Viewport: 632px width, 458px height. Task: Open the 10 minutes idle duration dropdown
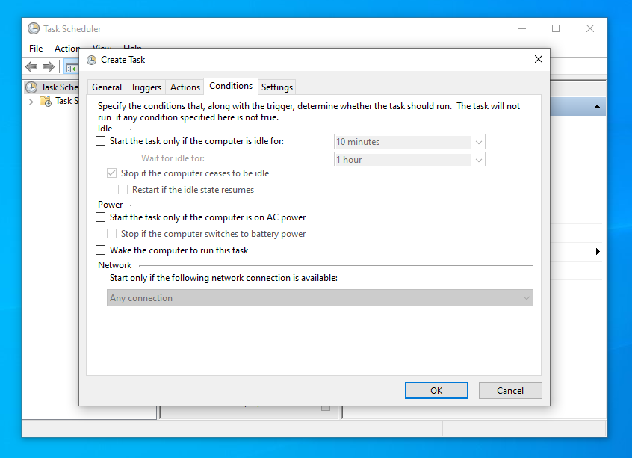[478, 142]
